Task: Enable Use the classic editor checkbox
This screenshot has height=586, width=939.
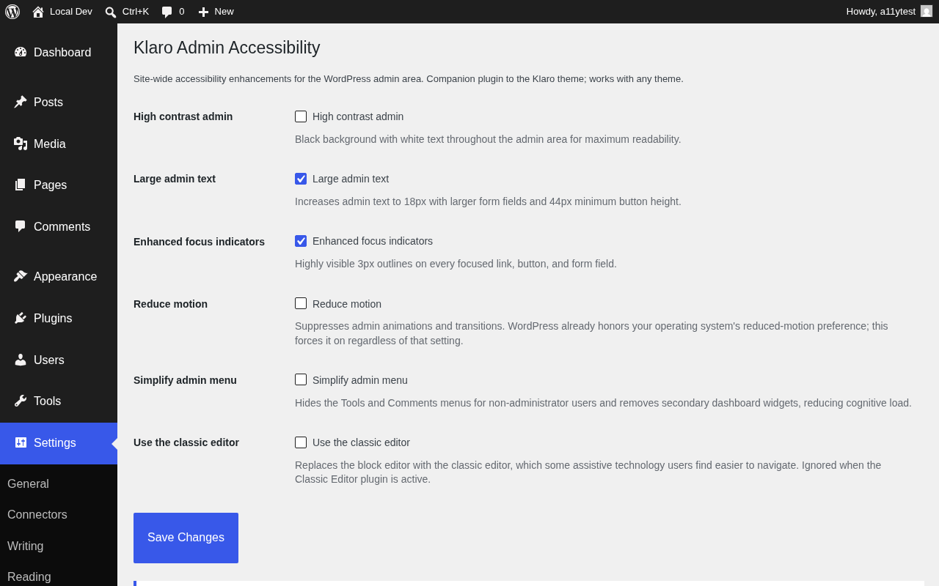Action: pyautogui.click(x=301, y=442)
